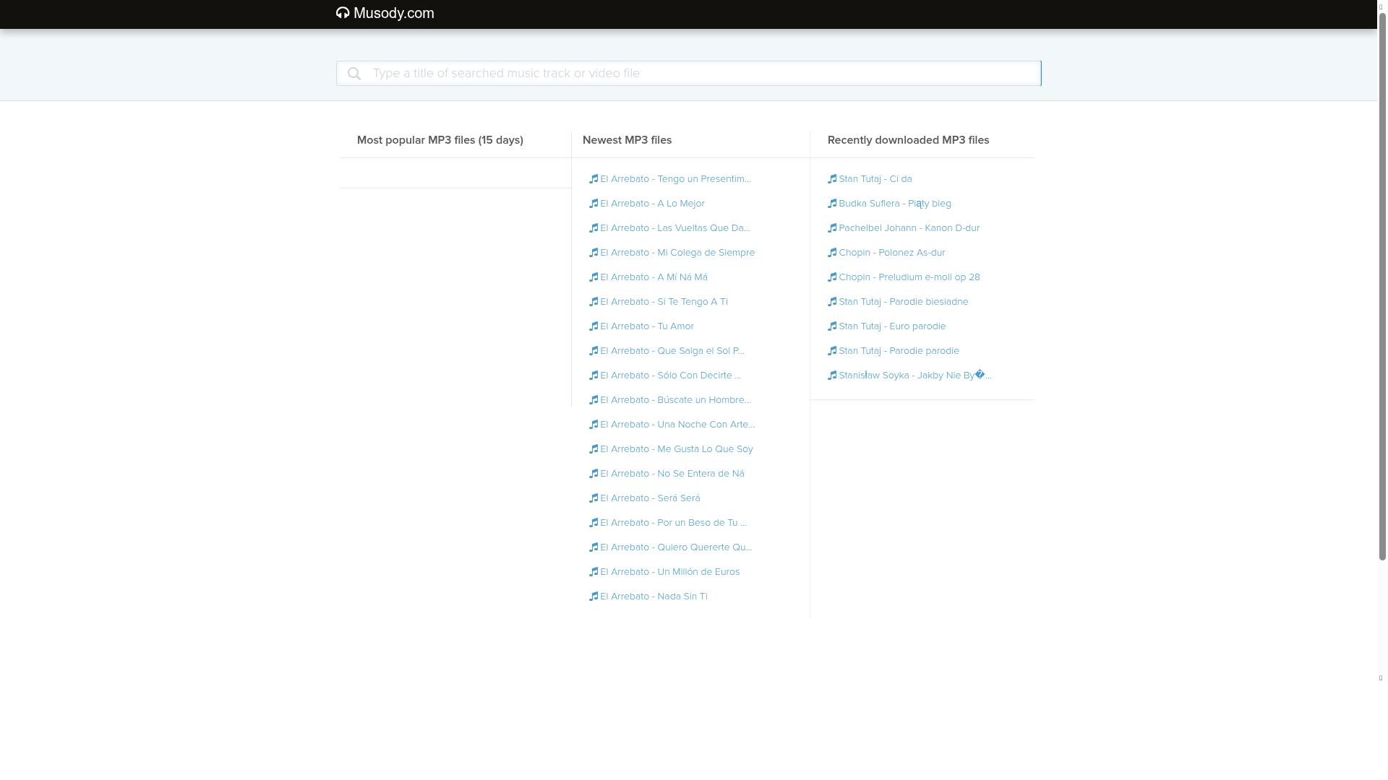Image resolution: width=1388 pixels, height=780 pixels.
Task: Click music note icon before Stan Tutaj - Ci da
Action: pos(832,179)
